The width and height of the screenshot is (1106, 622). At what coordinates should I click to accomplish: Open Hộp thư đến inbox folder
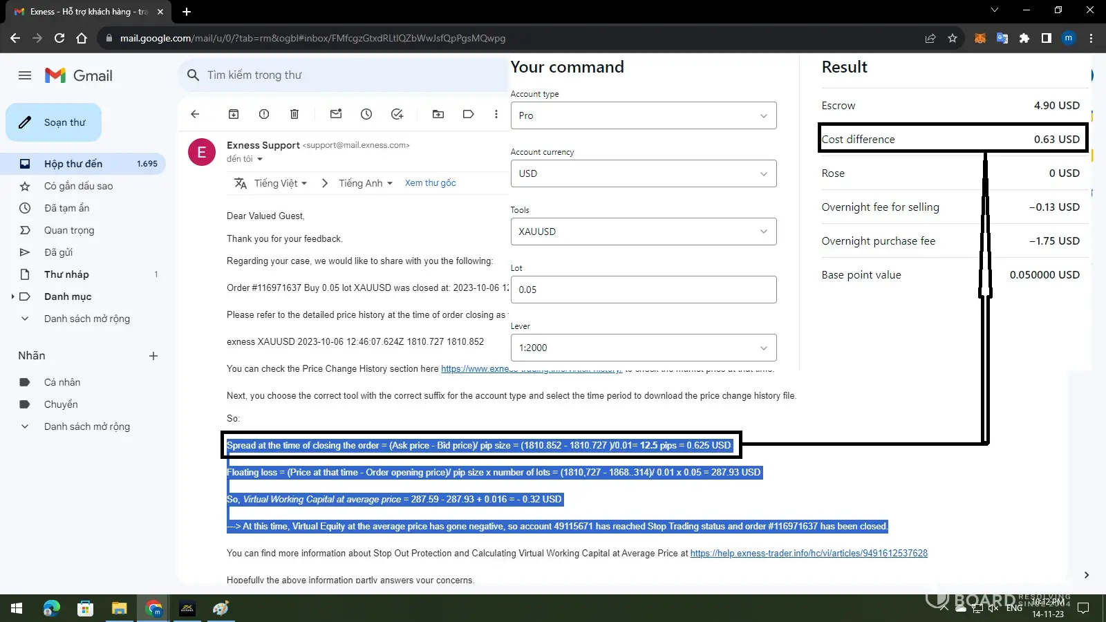[x=73, y=164]
